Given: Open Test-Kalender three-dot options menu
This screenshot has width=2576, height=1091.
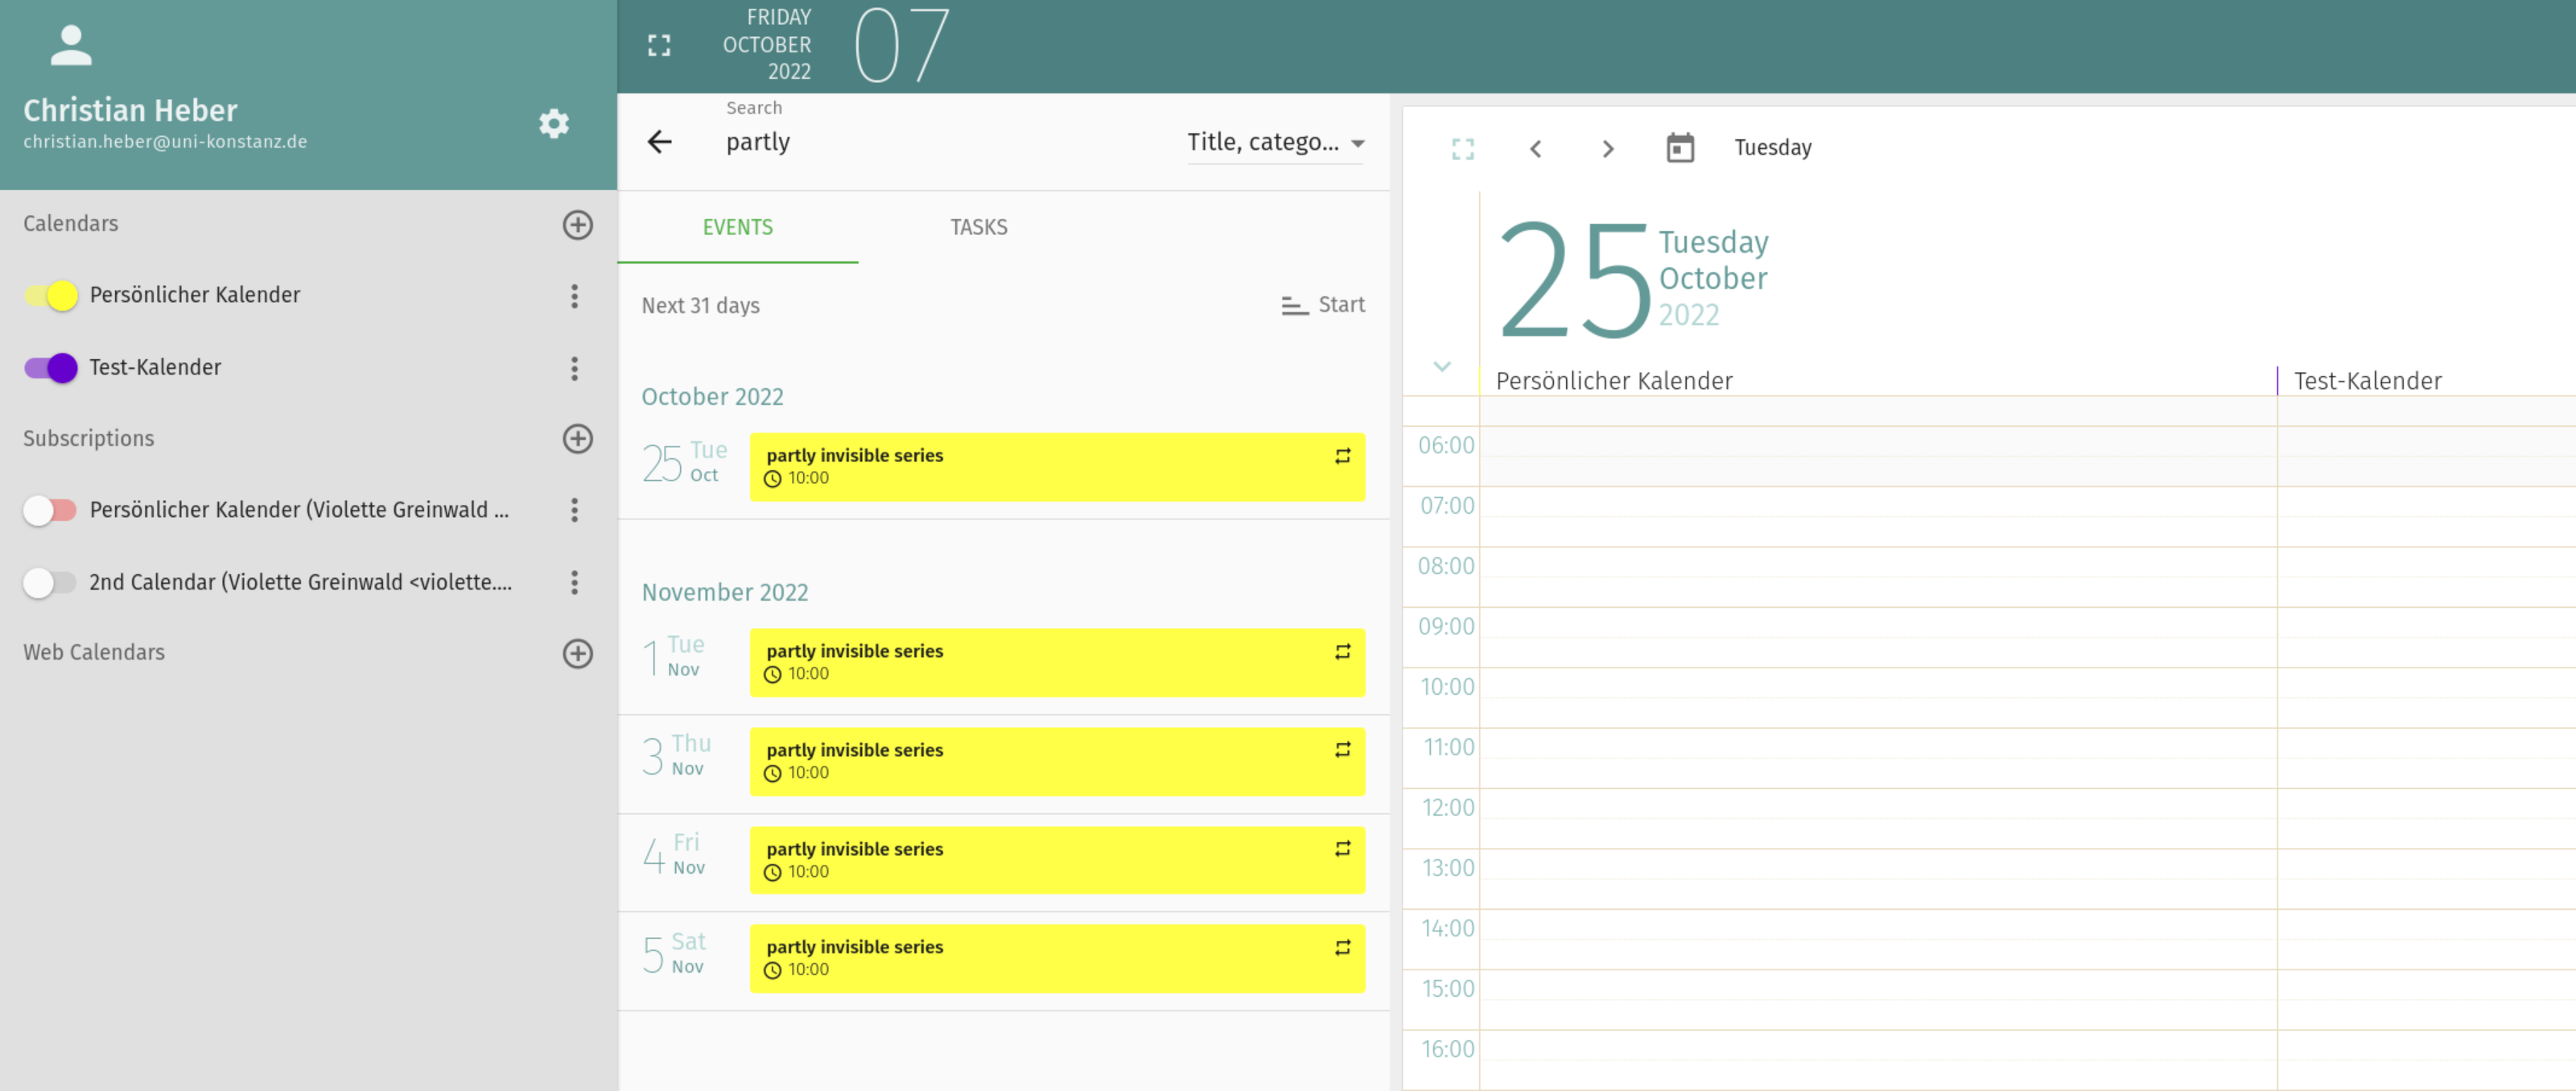Looking at the screenshot, I should click(x=574, y=368).
